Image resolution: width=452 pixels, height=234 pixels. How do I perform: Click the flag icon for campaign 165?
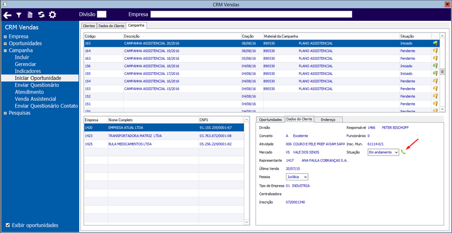tap(435, 43)
